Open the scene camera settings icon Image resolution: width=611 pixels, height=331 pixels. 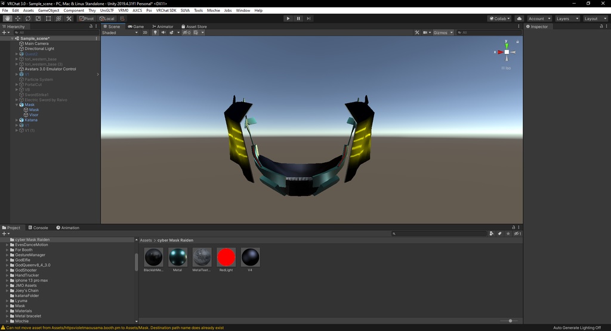[425, 33]
